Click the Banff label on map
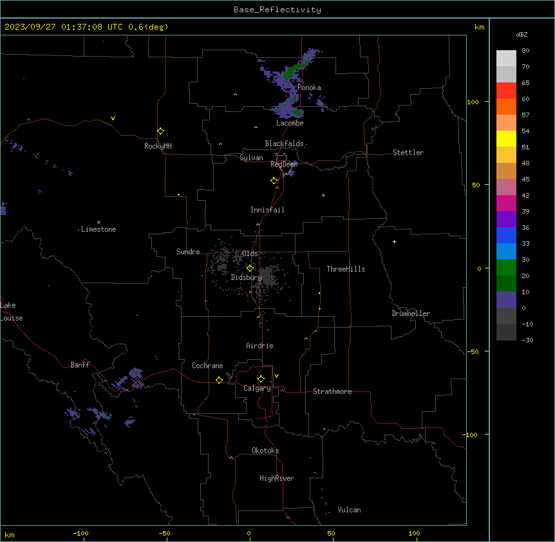555x542 pixels. pyautogui.click(x=80, y=365)
